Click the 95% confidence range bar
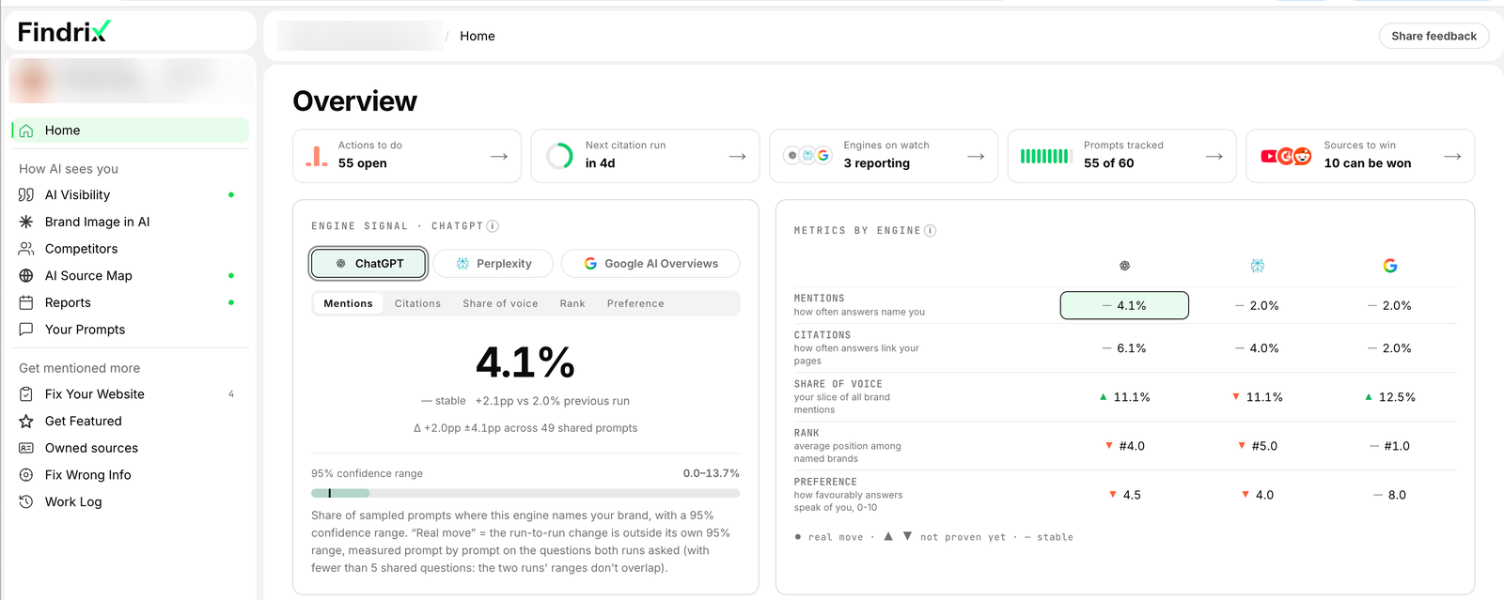The height and width of the screenshot is (600, 1504). [525, 493]
